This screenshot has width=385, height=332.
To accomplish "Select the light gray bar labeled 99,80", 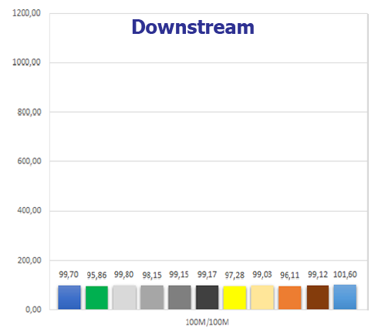I will pyautogui.click(x=124, y=297).
